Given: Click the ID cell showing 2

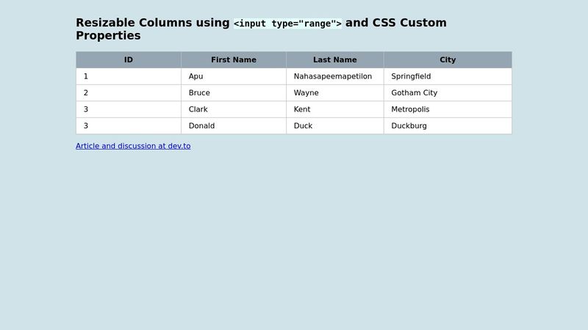Looking at the screenshot, I should coord(129,93).
